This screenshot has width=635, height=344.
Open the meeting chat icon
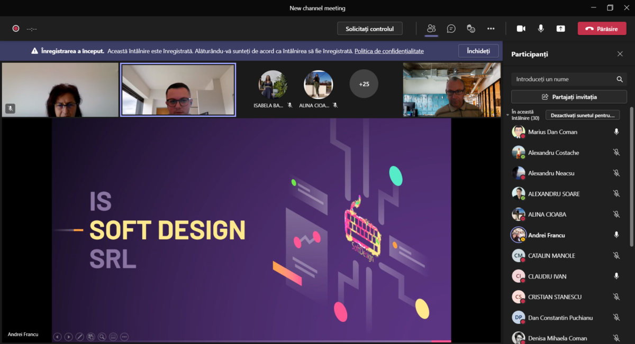[451, 29]
